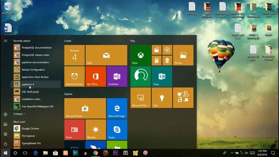Open Settings gear in Start rail

[x=5, y=134]
